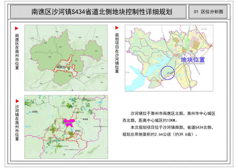Image resolution: width=238 pixels, height=168 pixels.
Task: Click the red arrow beside 南谯区在滁州市位置
Action: click(x=16, y=29)
